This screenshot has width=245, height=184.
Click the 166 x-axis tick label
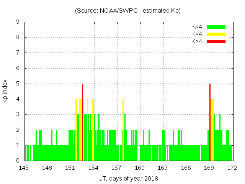tap(186, 168)
